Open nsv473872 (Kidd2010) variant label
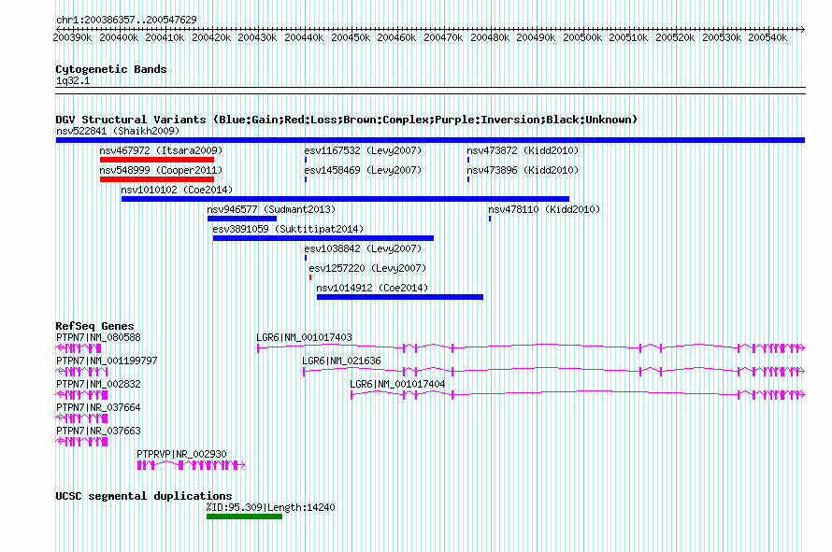Image resolution: width=832 pixels, height=552 pixels. coord(523,150)
